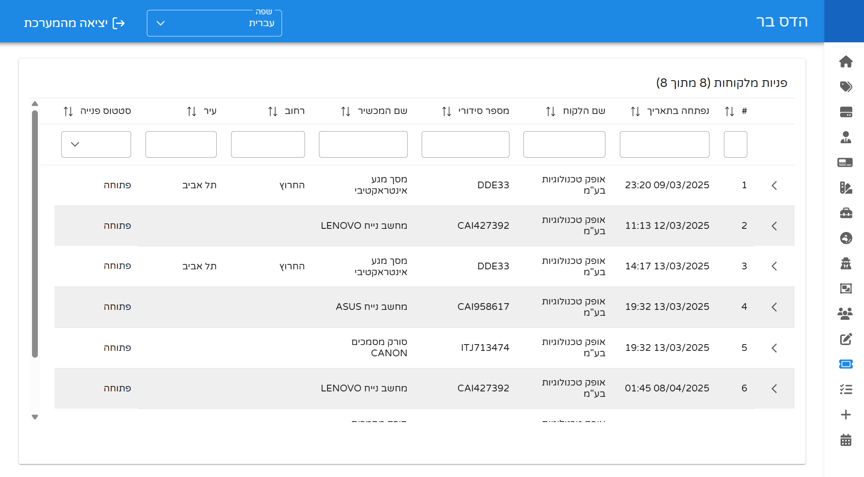
Task: Expand row 1 chevron
Action: click(774, 185)
